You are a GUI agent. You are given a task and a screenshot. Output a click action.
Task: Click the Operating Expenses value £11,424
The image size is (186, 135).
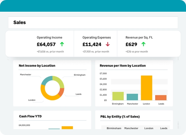[x=92, y=44]
